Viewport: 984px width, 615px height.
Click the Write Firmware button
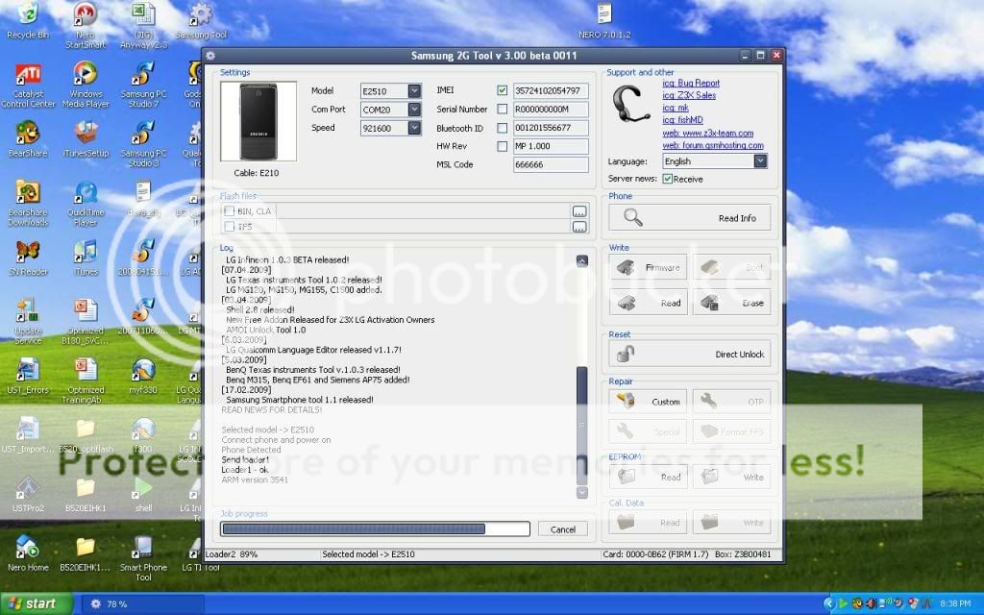pyautogui.click(x=648, y=267)
